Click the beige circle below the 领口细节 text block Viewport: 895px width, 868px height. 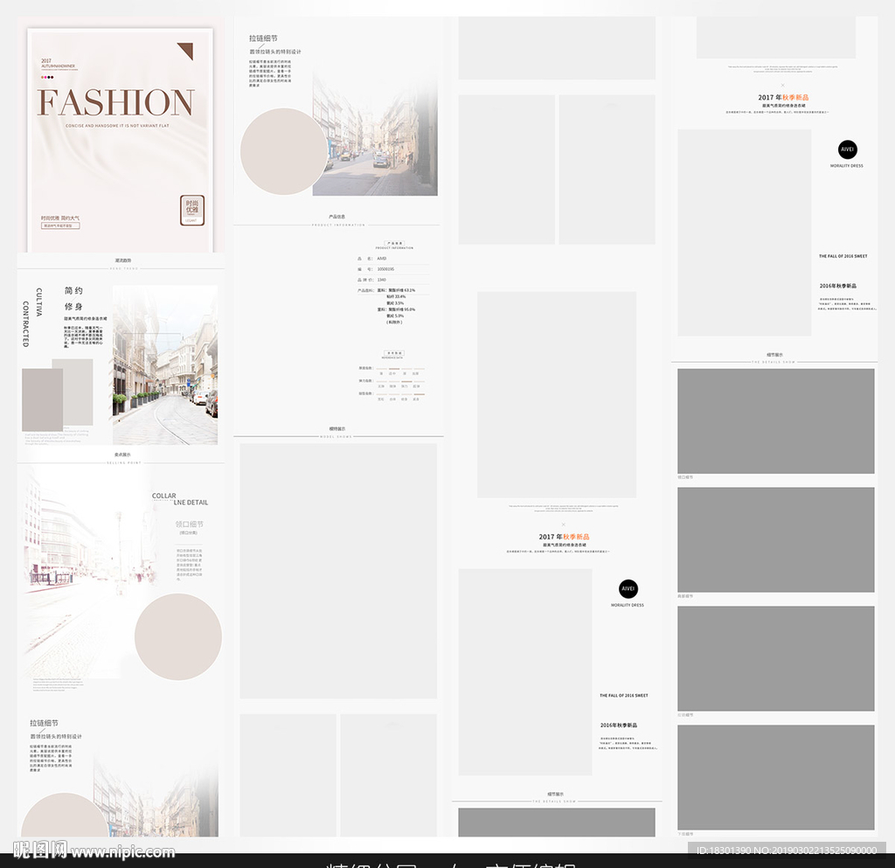coord(178,637)
